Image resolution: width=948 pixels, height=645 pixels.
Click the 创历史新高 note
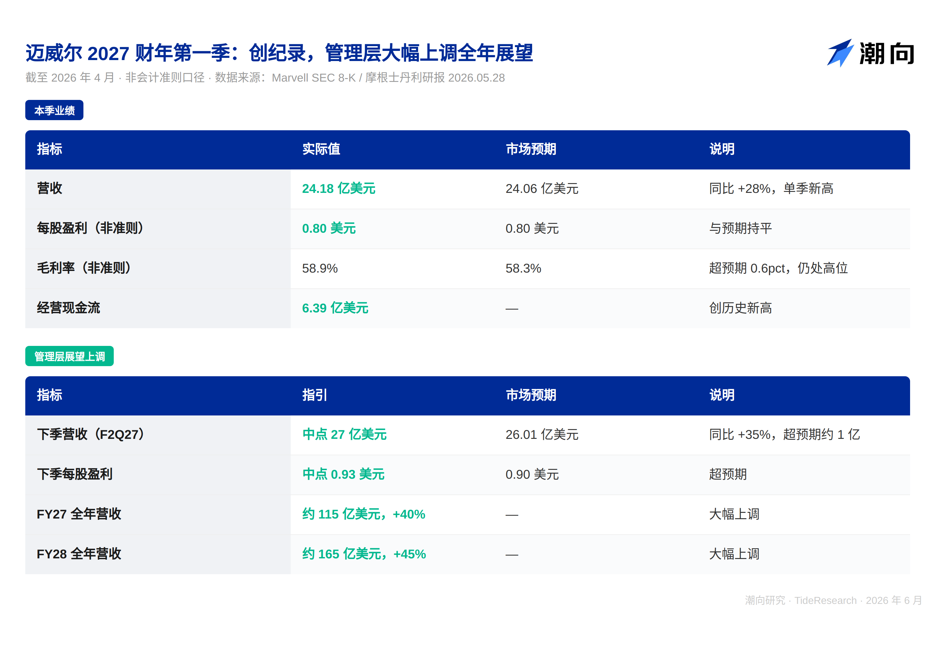(740, 308)
